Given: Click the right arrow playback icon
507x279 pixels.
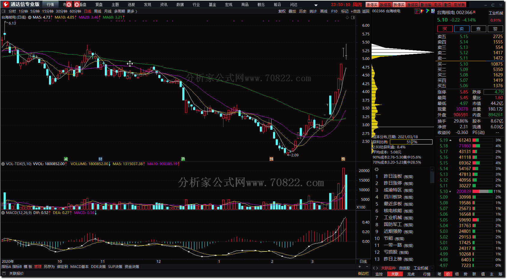Looking at the screenshot, I should click(x=77, y=4).
